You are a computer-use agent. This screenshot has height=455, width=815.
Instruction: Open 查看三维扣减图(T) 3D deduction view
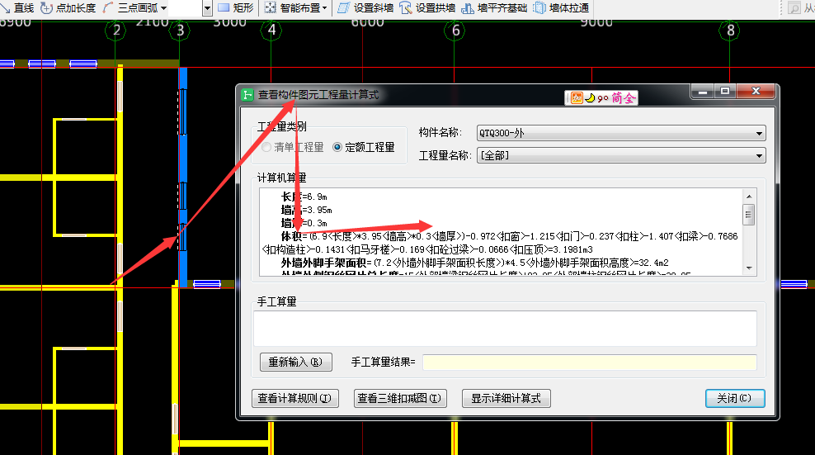pyautogui.click(x=400, y=398)
